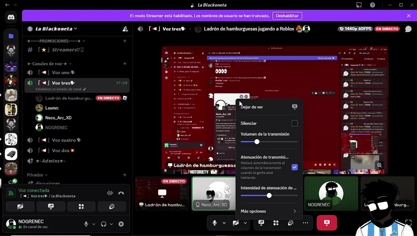Image resolution: width=417 pixels, height=236 pixels.
Task: Share screen button in voice panel
Action: coord(51,206)
